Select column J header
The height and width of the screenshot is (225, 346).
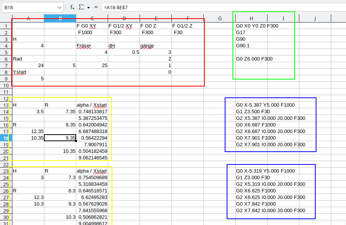(315, 18)
